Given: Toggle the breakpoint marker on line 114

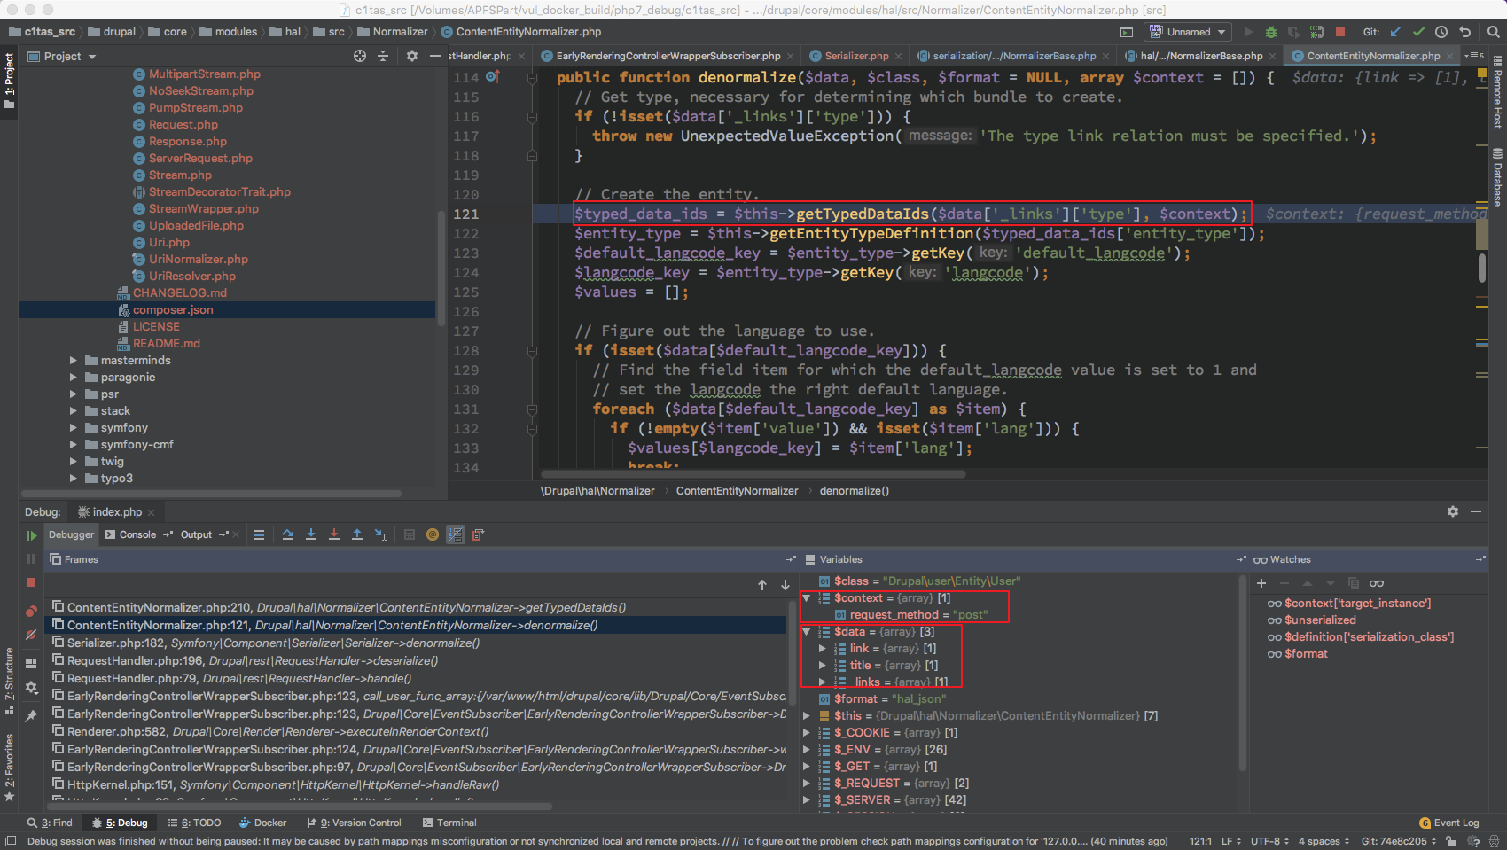Looking at the screenshot, I should click(x=492, y=77).
